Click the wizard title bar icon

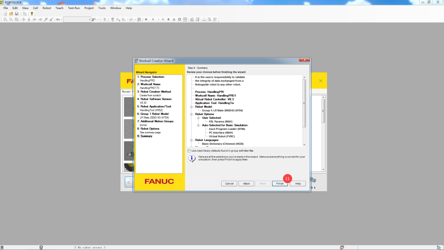pyautogui.click(x=136, y=61)
